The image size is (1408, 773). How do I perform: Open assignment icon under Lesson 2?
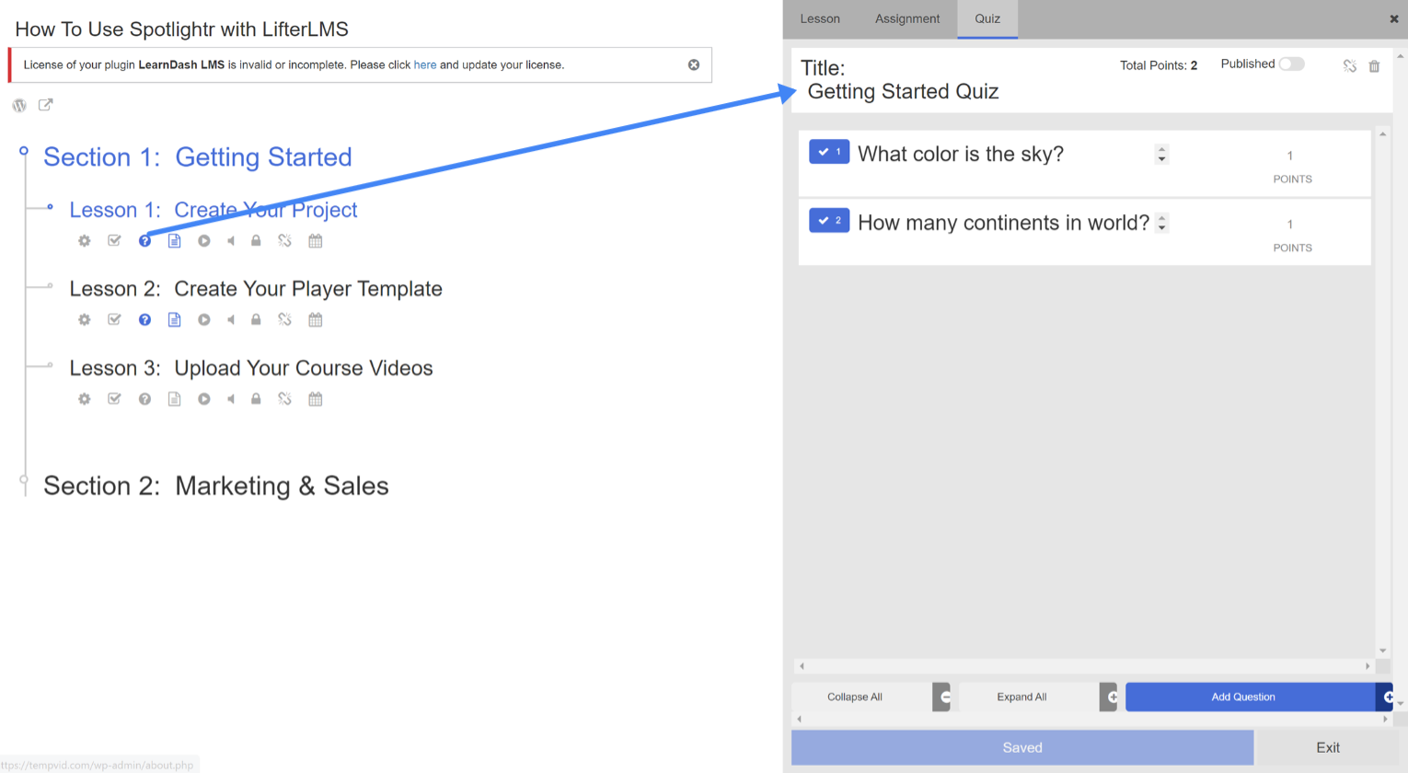114,320
